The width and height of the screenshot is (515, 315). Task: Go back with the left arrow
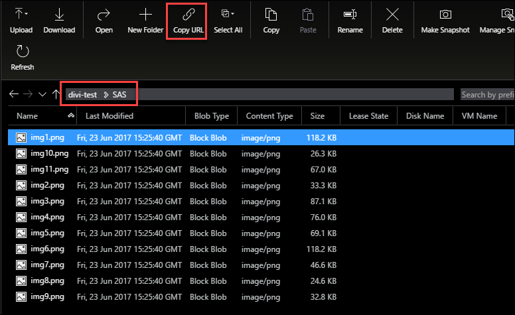tap(14, 94)
